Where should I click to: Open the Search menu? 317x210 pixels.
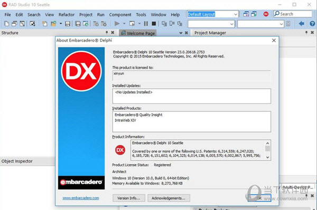(x=34, y=15)
